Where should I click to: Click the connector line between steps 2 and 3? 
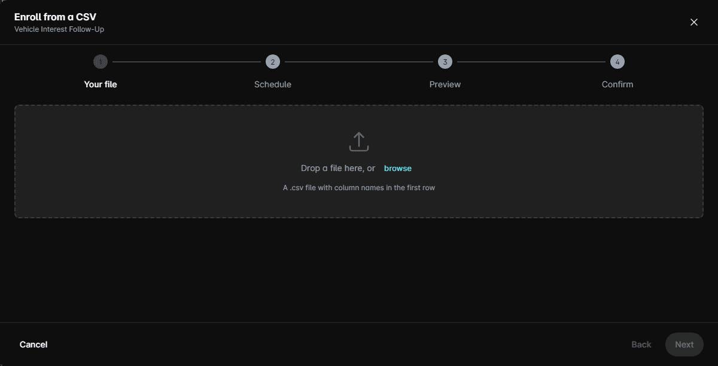(x=359, y=62)
